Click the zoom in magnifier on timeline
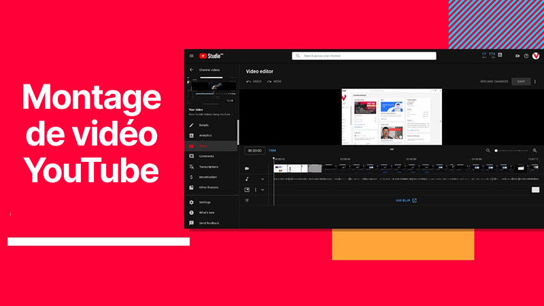This screenshot has height=306, width=544. (x=535, y=150)
